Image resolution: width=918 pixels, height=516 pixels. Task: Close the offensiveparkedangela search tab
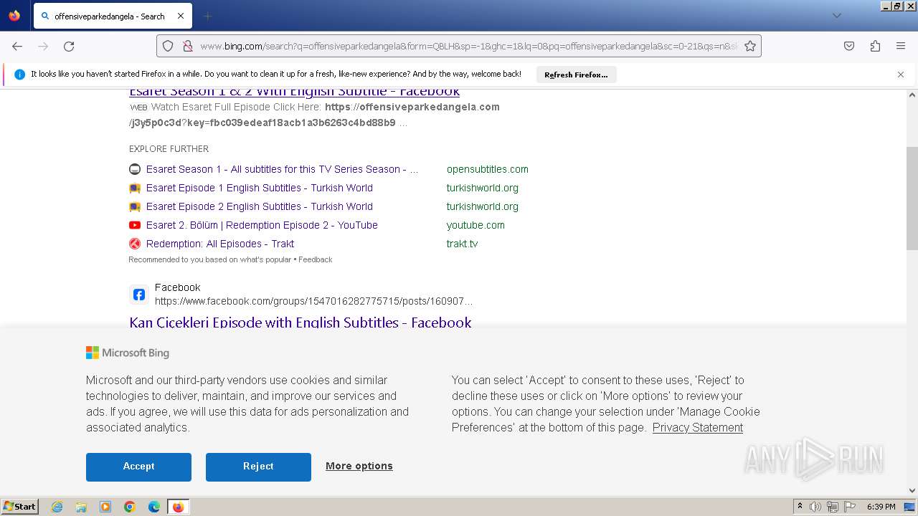180,16
